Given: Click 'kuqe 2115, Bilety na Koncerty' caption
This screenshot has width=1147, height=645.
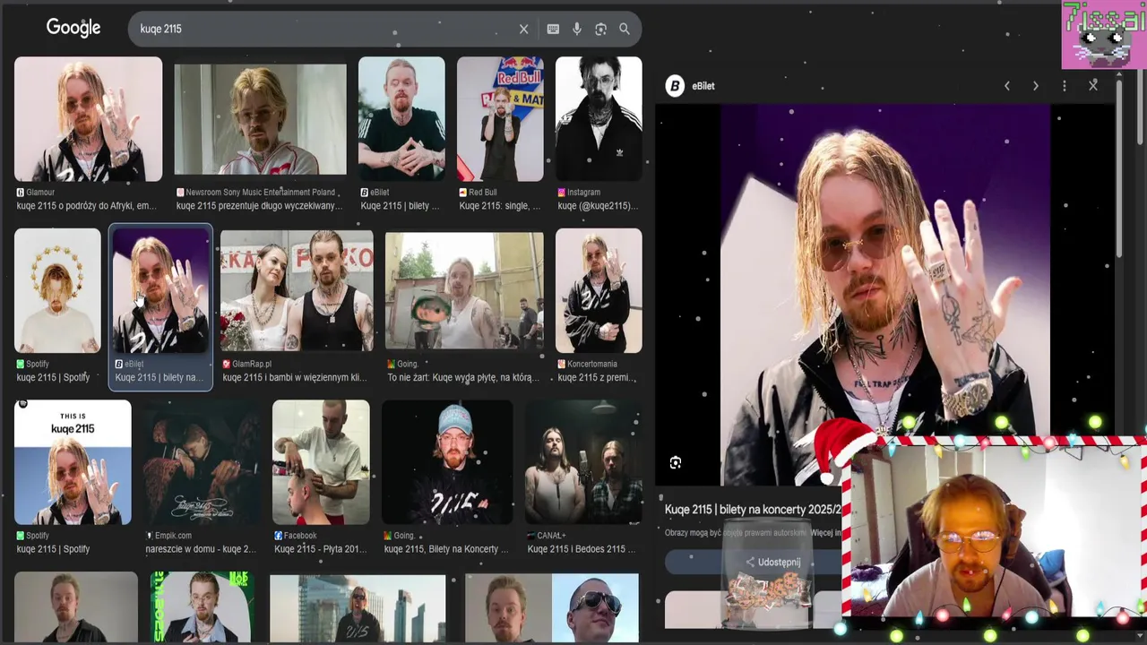Looking at the screenshot, I should pyautogui.click(x=446, y=549).
